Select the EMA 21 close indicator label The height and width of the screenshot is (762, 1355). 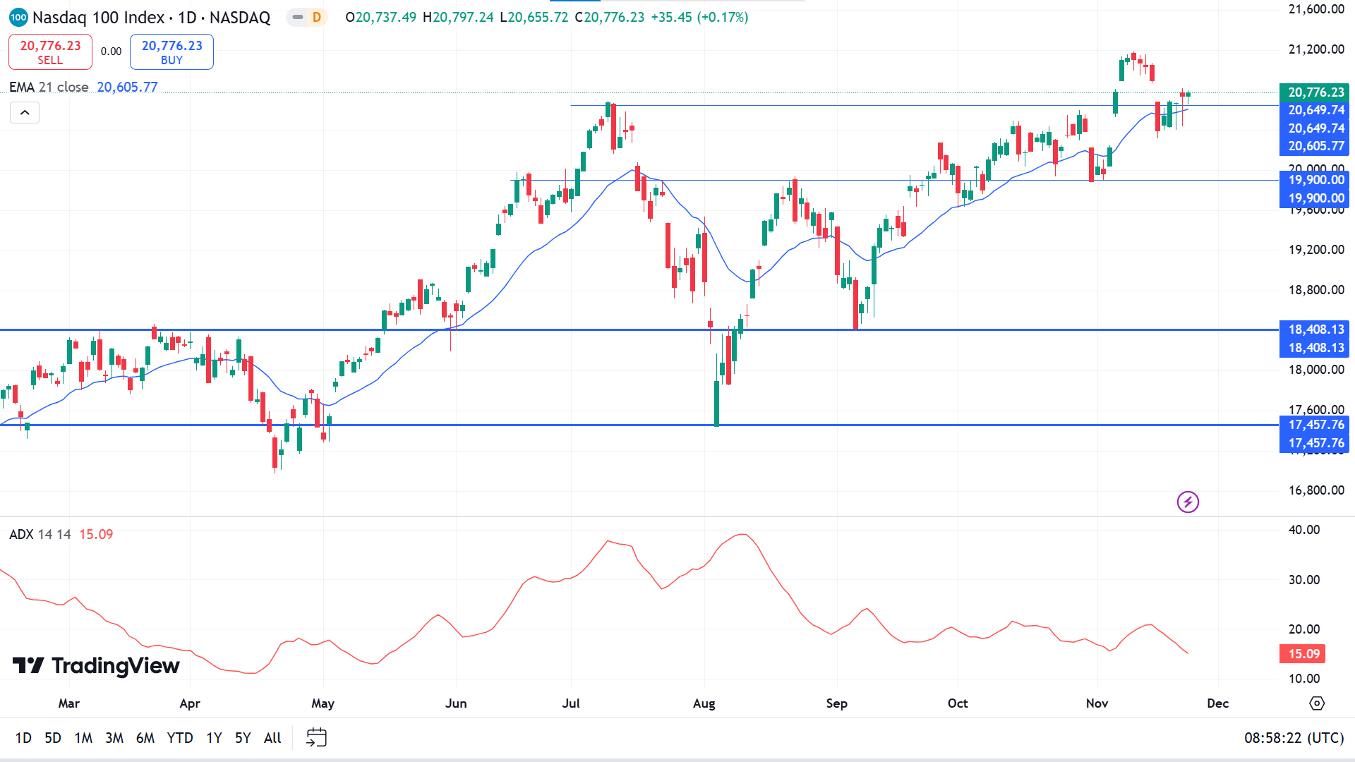click(x=49, y=87)
